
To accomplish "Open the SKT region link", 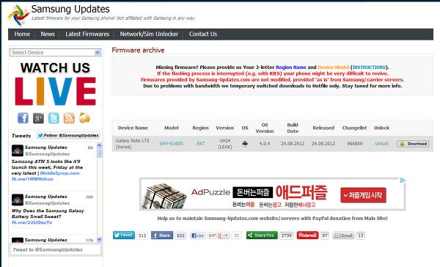I will [x=200, y=144].
